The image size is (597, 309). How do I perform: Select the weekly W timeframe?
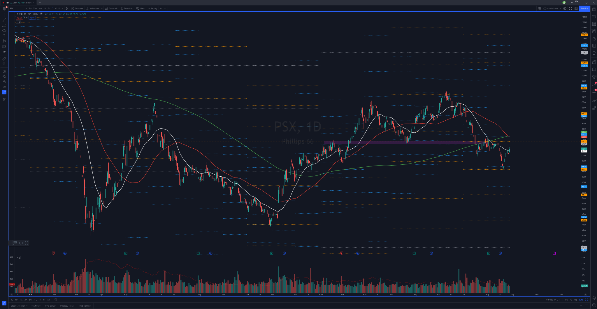[x=56, y=8]
